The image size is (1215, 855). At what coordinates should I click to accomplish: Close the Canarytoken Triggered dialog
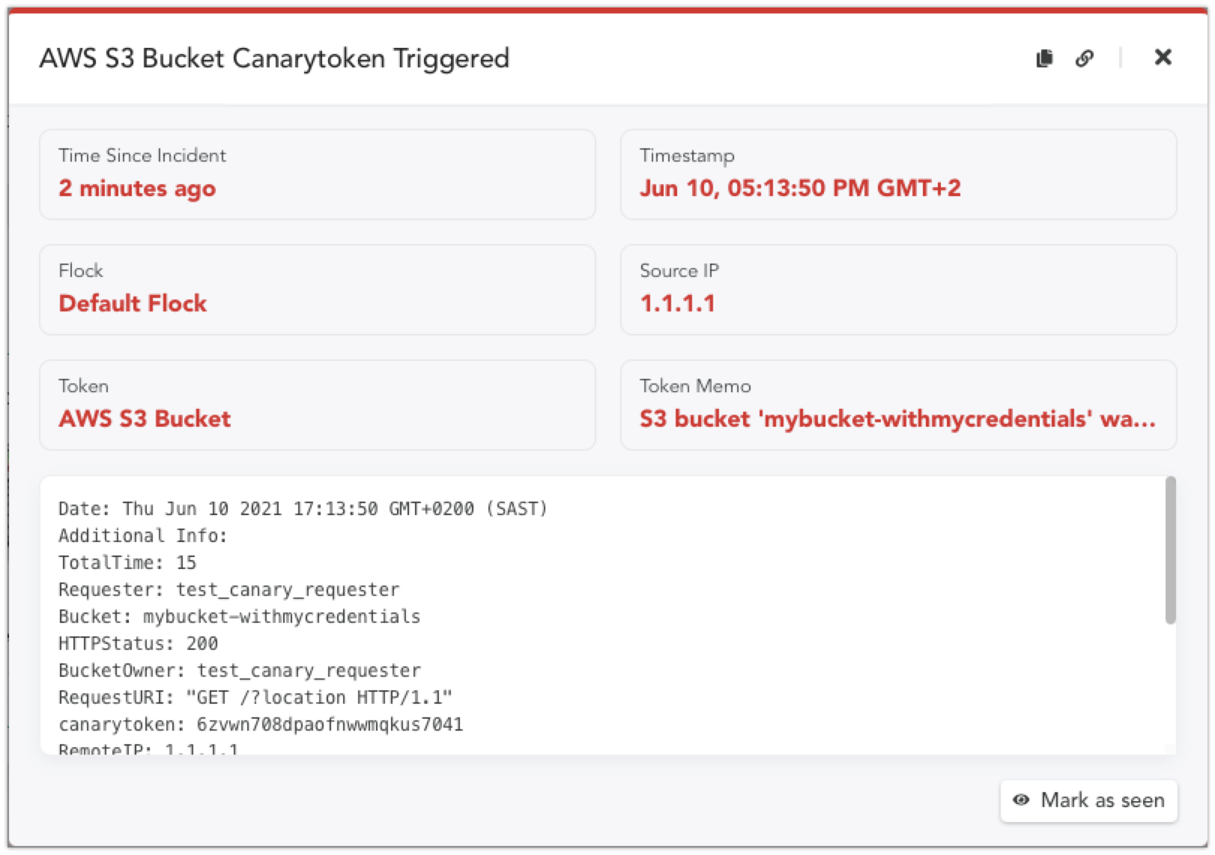click(1163, 57)
